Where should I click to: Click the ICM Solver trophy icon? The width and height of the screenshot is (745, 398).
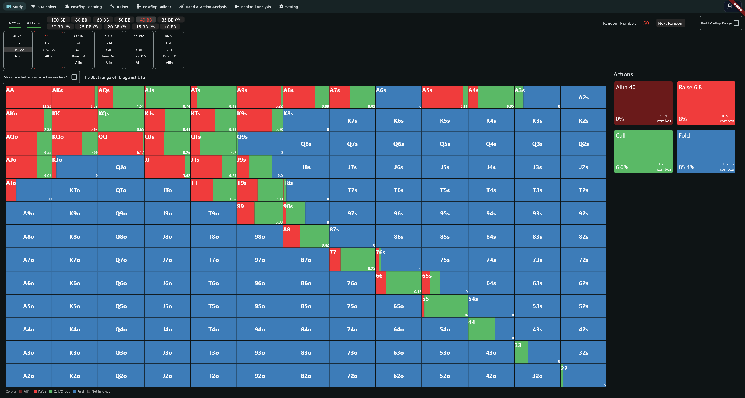click(33, 6)
